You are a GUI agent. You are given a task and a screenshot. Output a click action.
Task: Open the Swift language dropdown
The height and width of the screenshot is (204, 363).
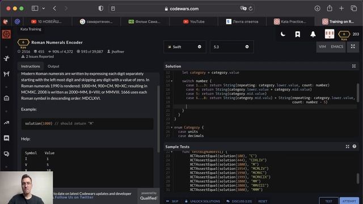tap(185, 47)
